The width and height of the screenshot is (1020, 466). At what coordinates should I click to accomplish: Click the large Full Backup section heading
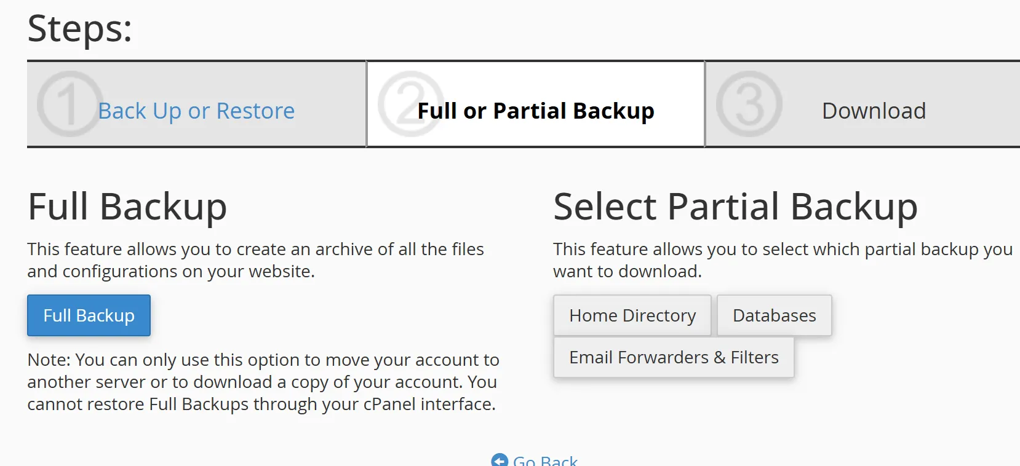(127, 207)
